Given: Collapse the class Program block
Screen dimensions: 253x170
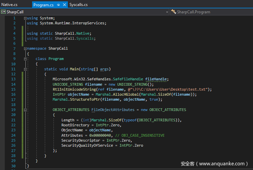Looking at the screenshot, I should (x=25, y=59).
